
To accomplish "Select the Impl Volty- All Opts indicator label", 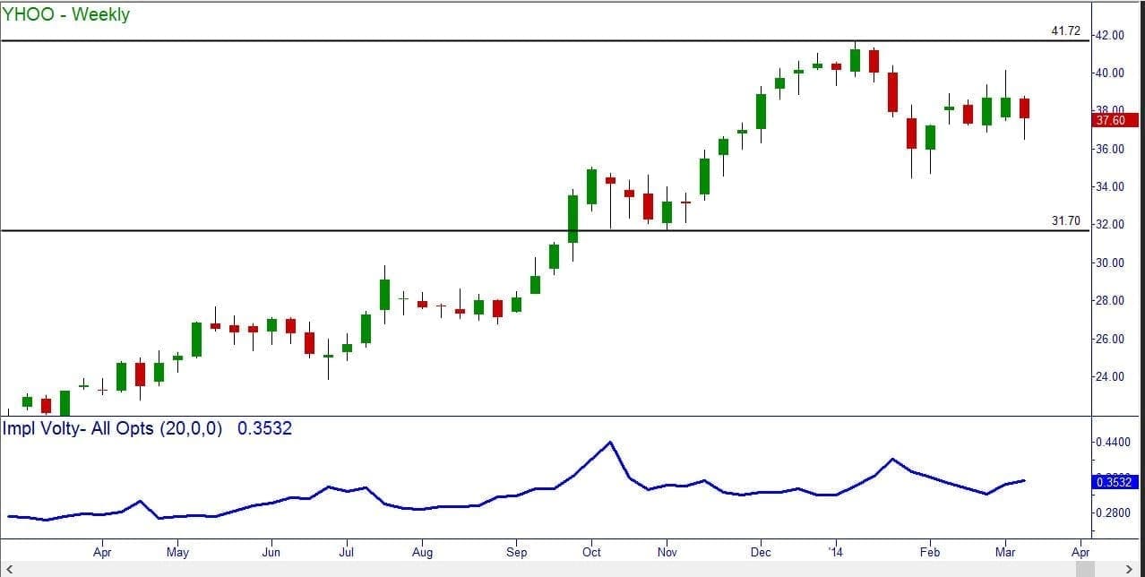I will 115,429.
